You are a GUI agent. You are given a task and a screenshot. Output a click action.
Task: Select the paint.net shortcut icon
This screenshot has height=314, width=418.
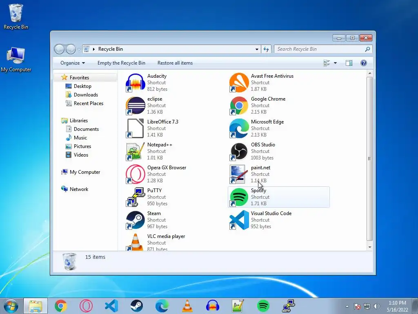[x=239, y=174]
